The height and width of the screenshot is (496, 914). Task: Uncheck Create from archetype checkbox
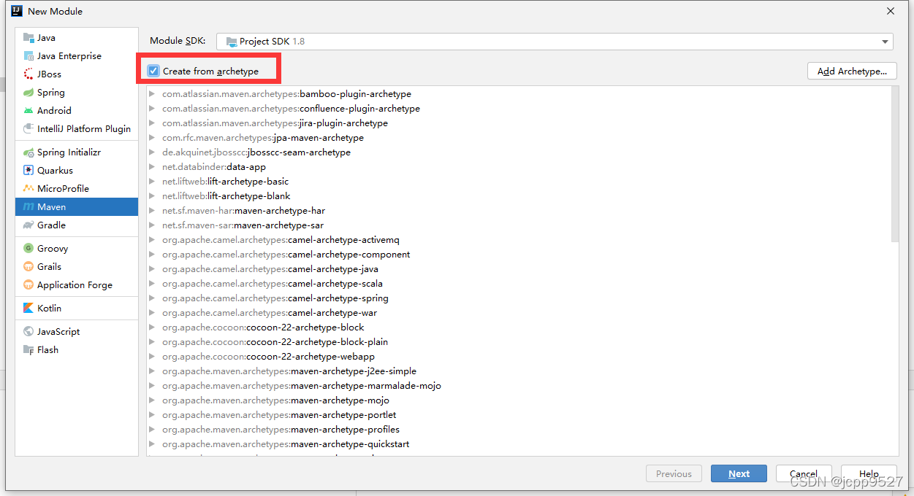pos(153,71)
